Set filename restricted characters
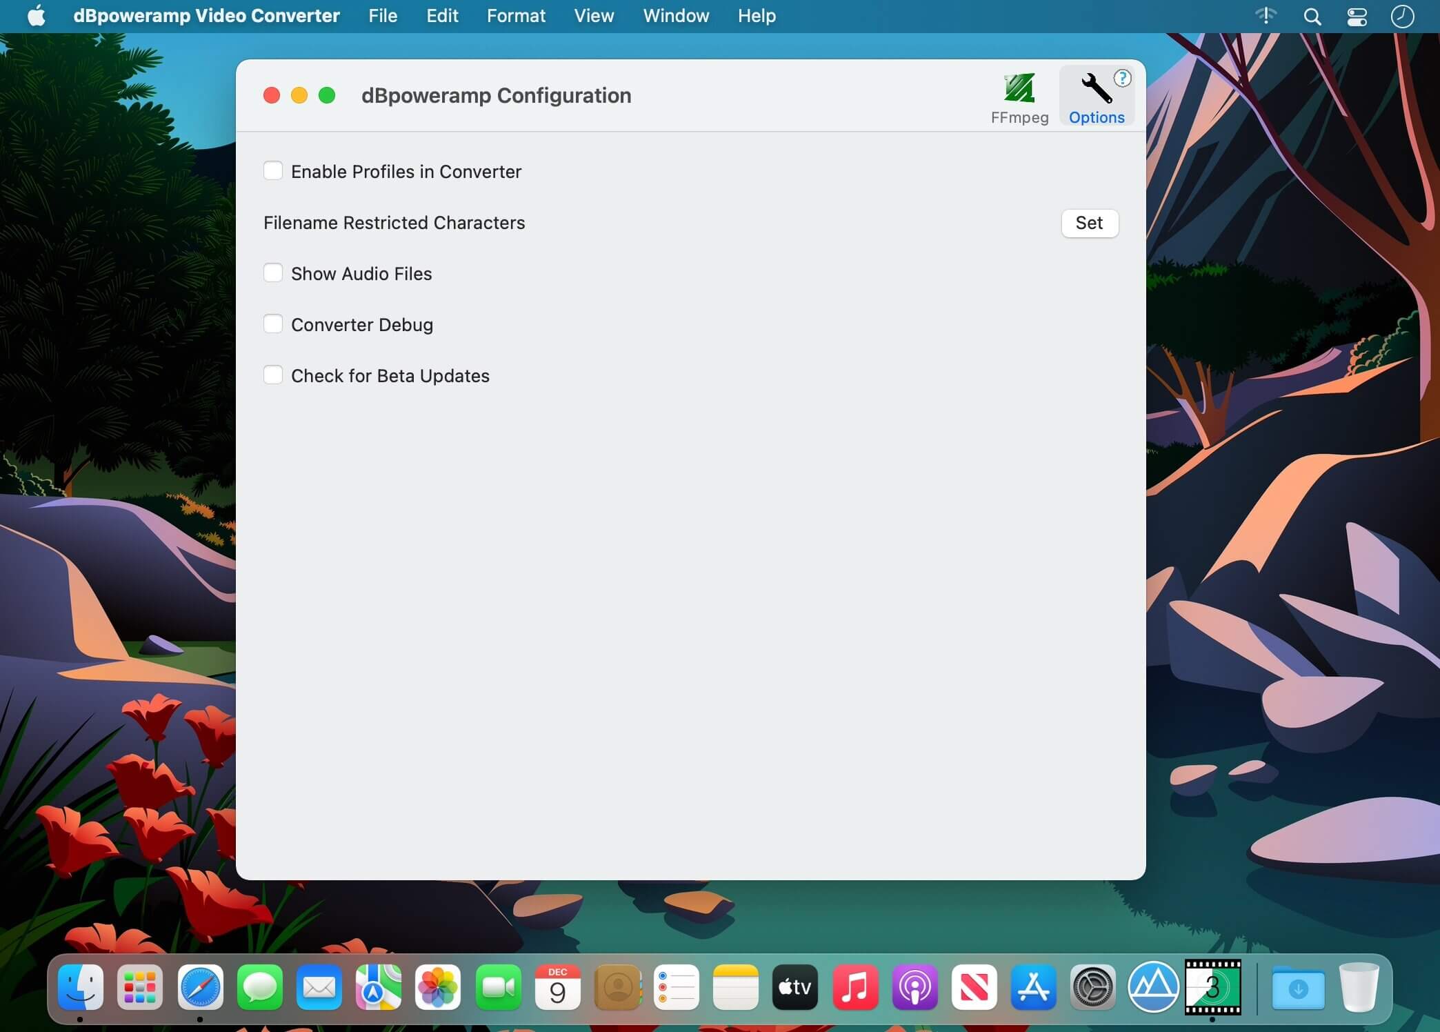The image size is (1440, 1032). coord(1089,223)
